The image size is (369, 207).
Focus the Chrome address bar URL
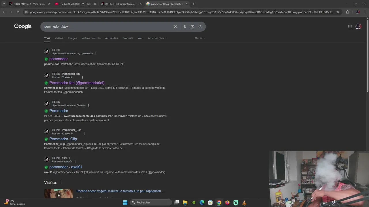(x=182, y=12)
